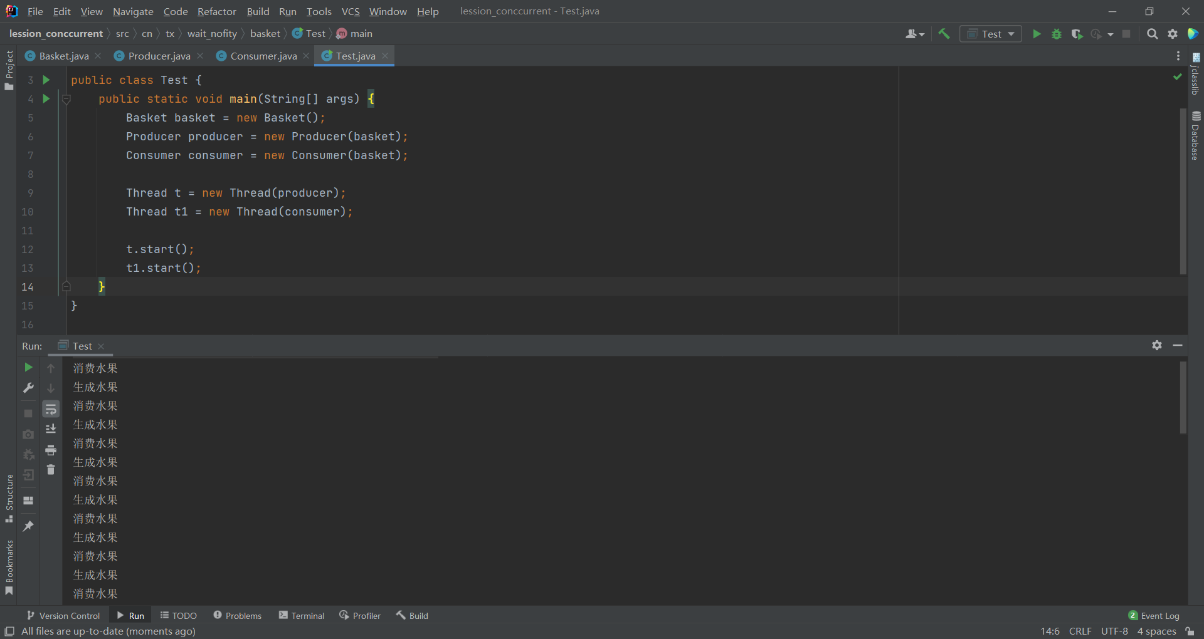This screenshot has height=639, width=1204.
Task: Open the Version Control tool window
Action: coord(63,616)
